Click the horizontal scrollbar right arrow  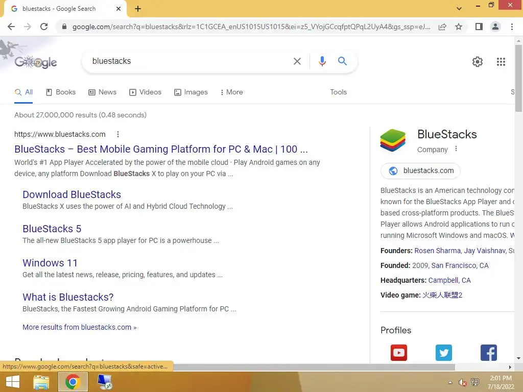(x=510, y=367)
